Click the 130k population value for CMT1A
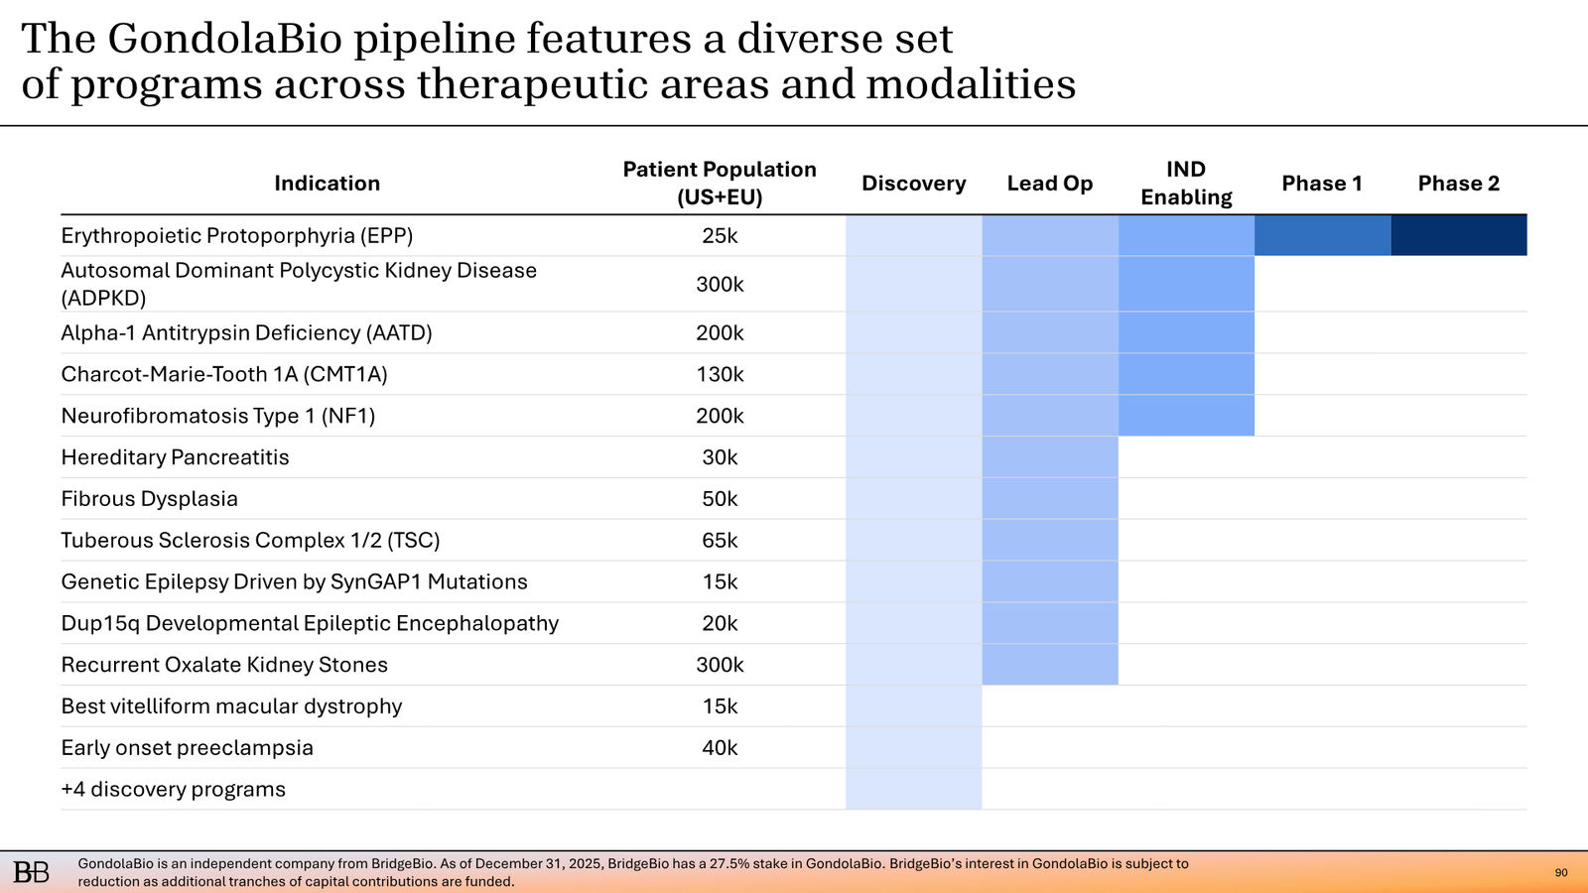 point(720,375)
